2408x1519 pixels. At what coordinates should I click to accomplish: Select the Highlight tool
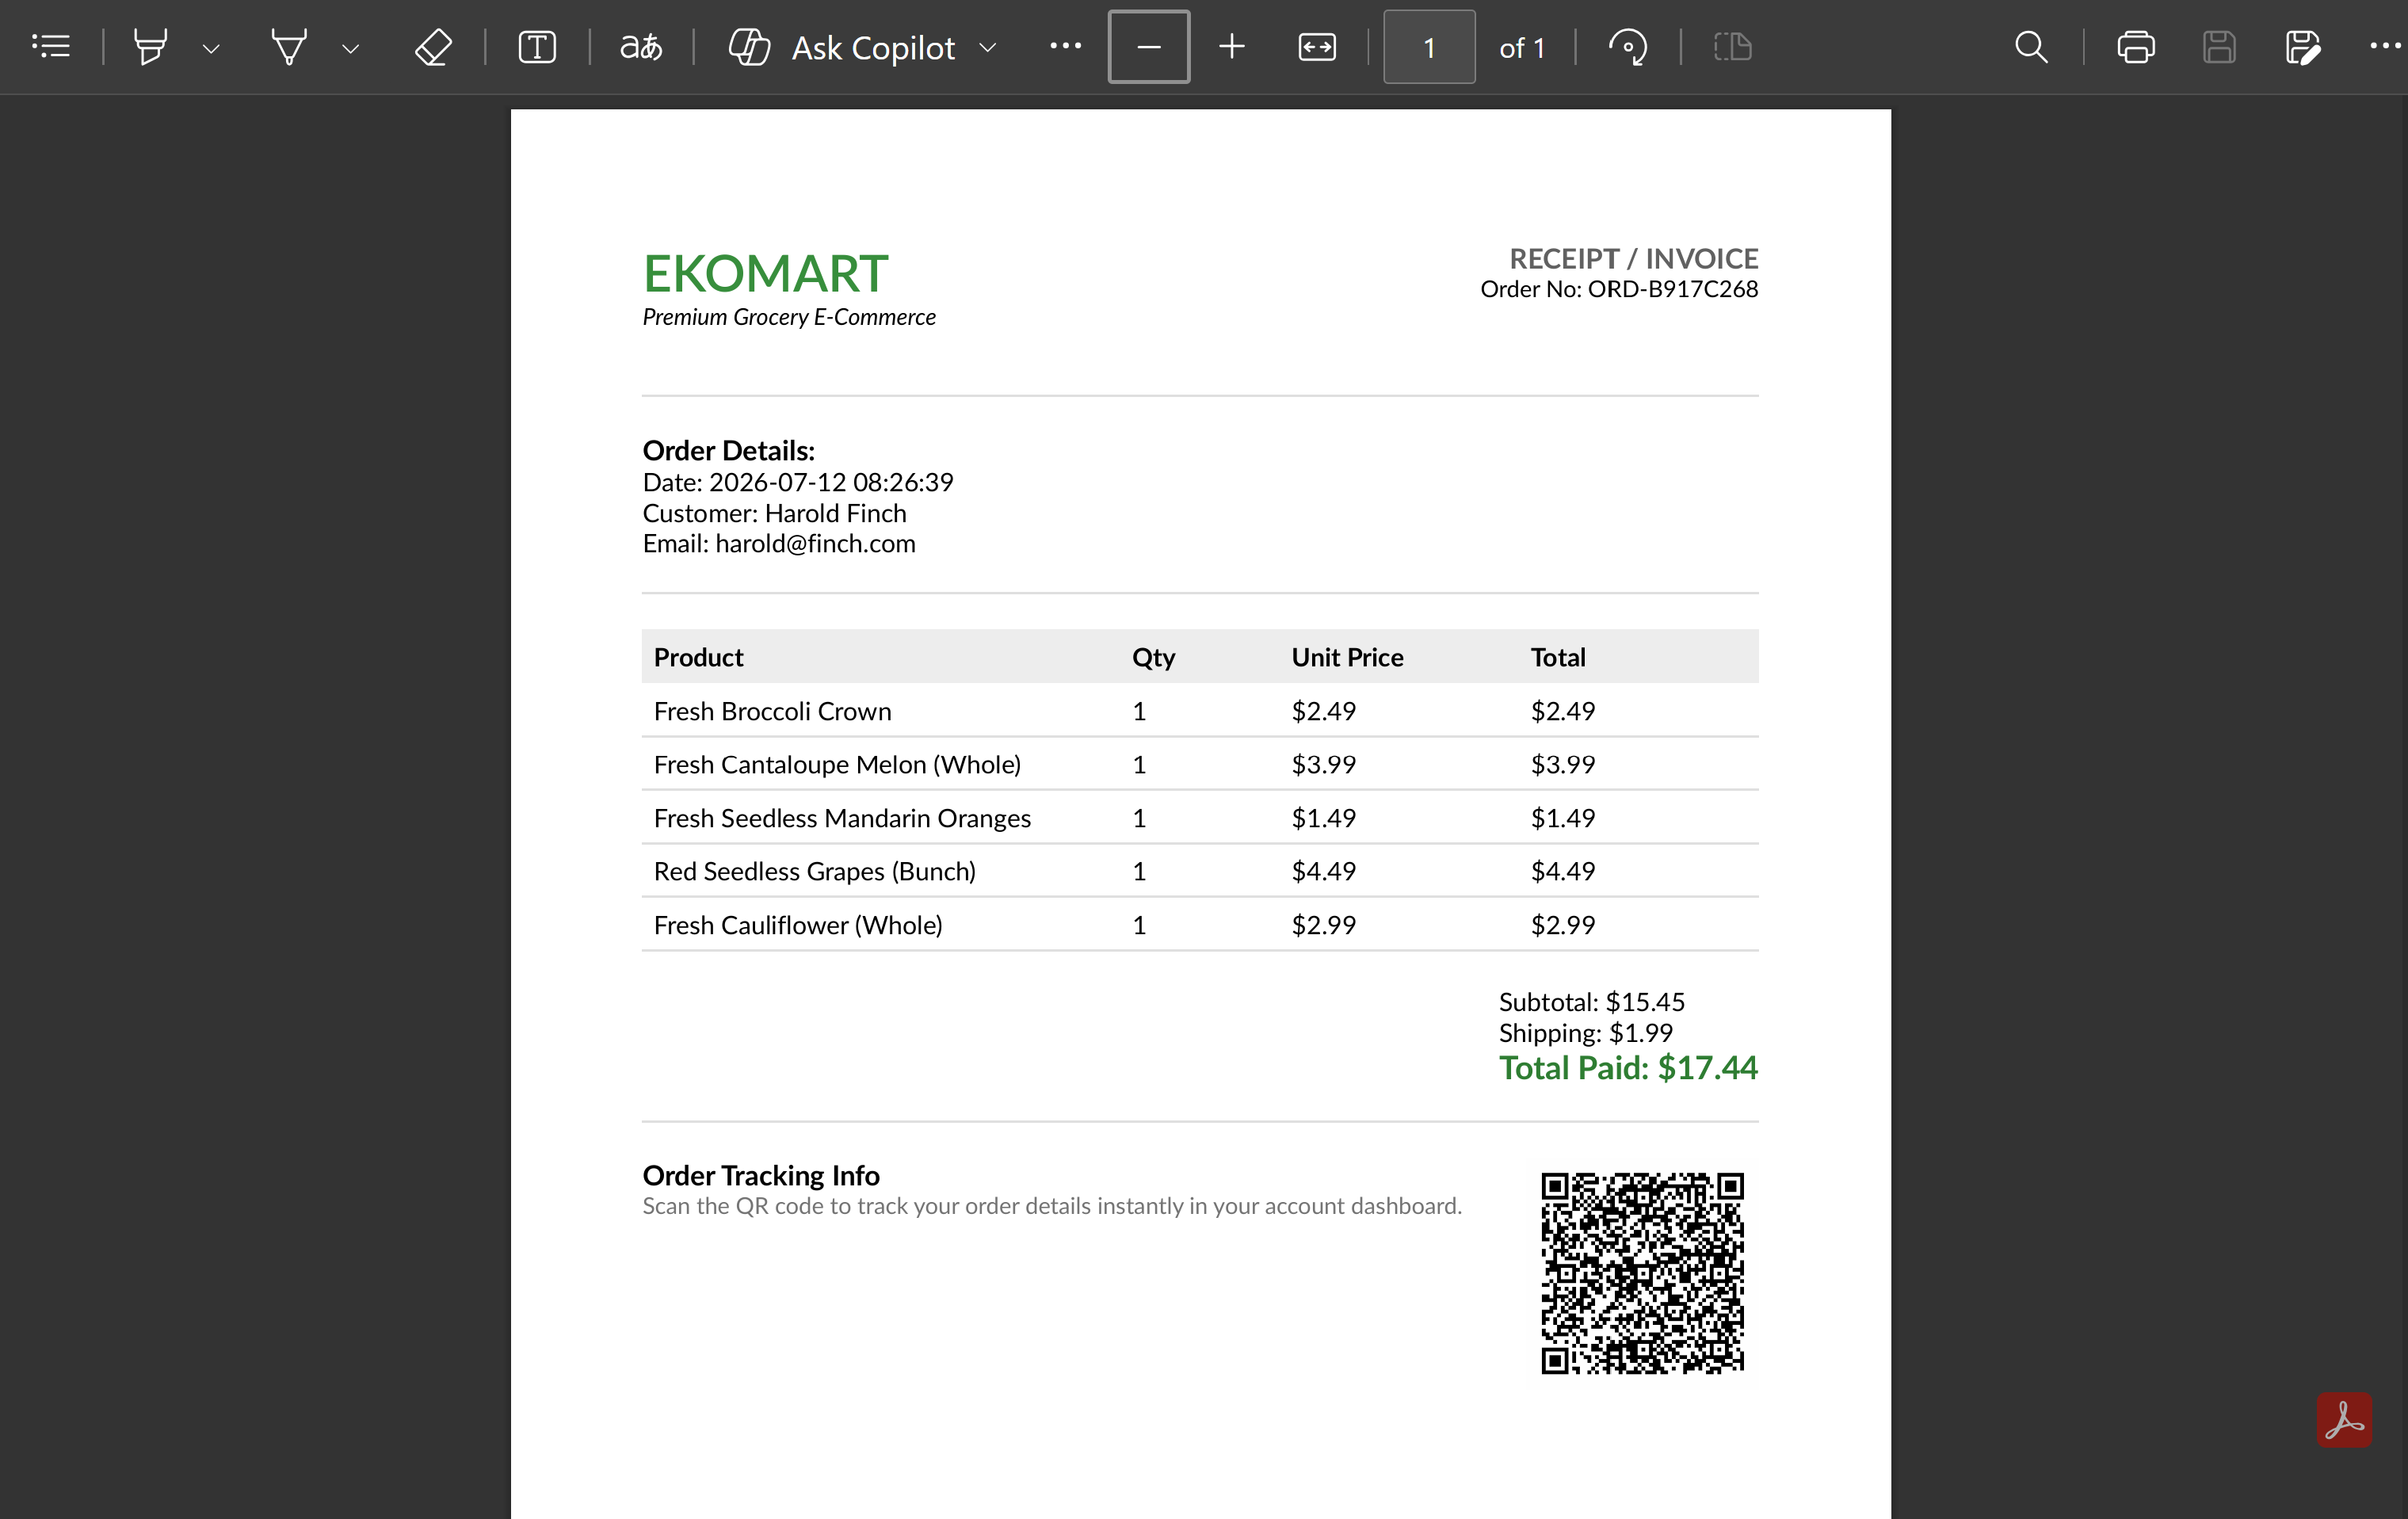click(x=151, y=47)
